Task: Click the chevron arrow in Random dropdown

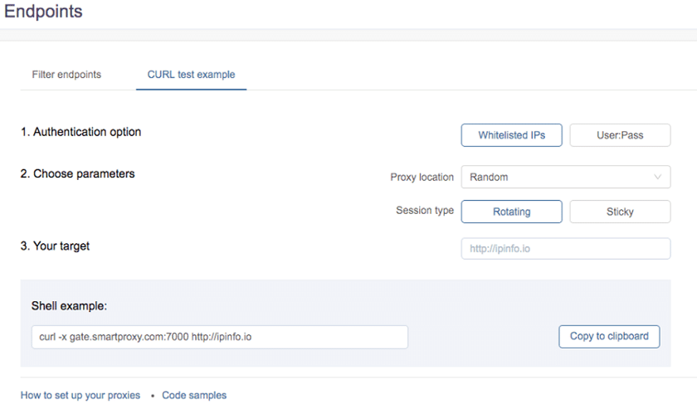Action: (x=658, y=177)
